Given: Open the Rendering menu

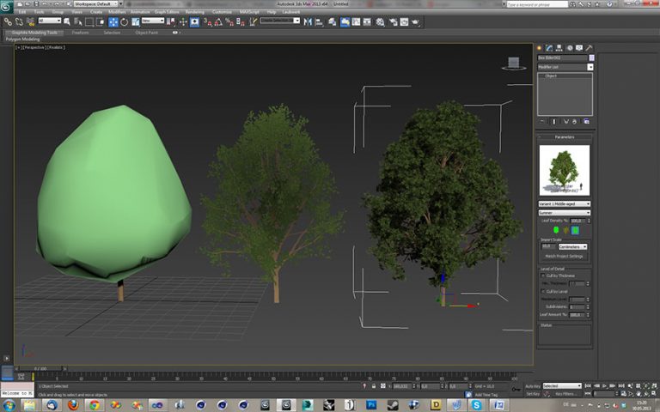Looking at the screenshot, I should point(194,12).
